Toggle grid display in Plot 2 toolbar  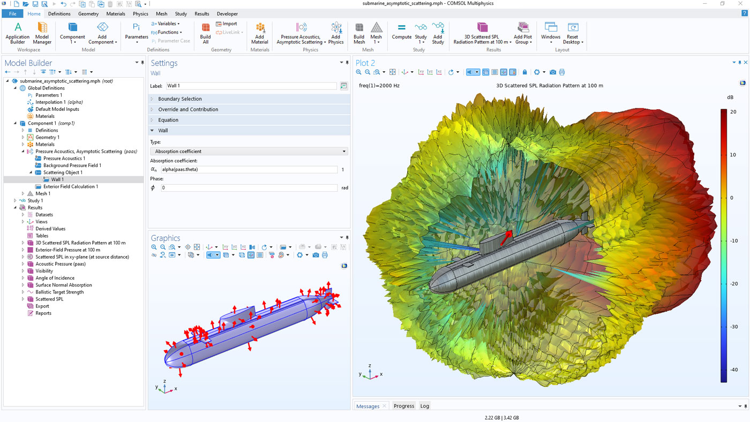click(494, 72)
